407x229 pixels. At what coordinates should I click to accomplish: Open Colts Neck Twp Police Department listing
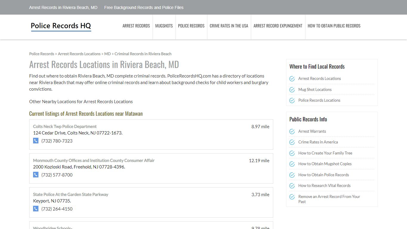pos(65,126)
